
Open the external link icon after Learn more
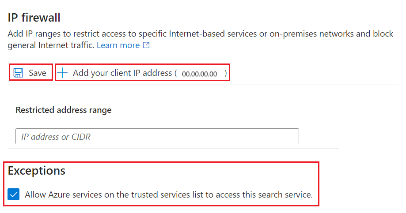click(146, 45)
